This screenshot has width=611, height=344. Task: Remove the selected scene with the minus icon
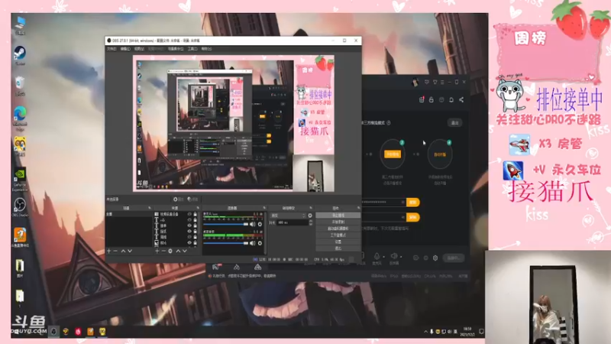[115, 252]
